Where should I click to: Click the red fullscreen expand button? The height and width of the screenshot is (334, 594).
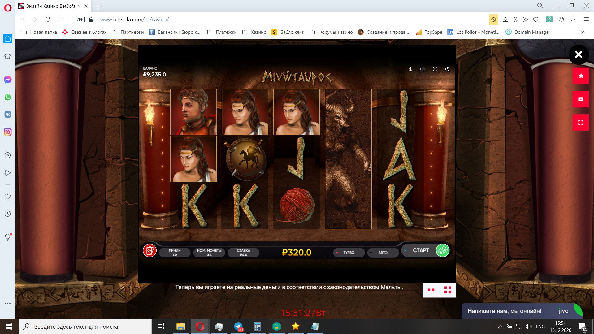pos(581,122)
